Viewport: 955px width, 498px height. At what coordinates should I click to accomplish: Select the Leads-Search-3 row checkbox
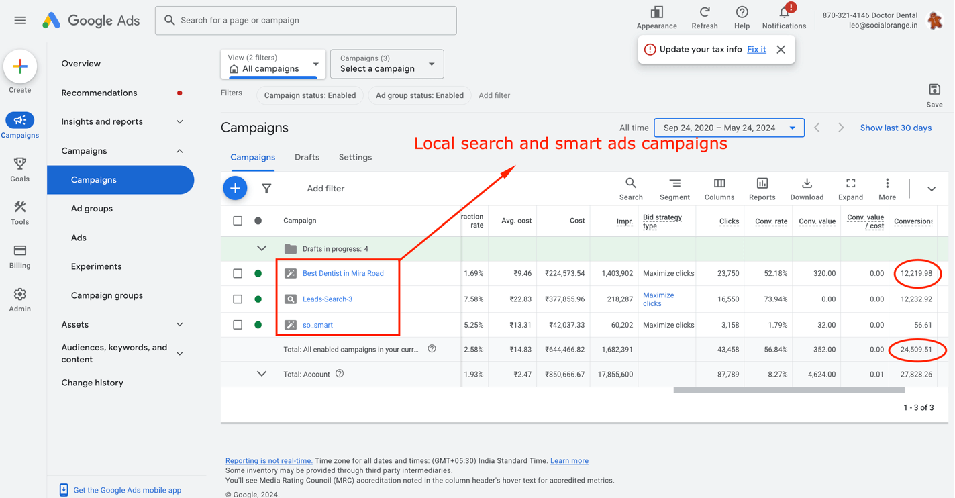[x=238, y=299]
